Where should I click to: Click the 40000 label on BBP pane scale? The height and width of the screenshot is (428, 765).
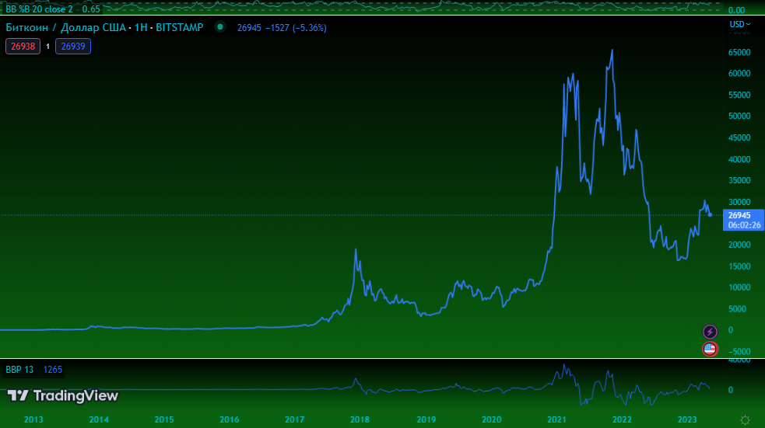pyautogui.click(x=739, y=360)
